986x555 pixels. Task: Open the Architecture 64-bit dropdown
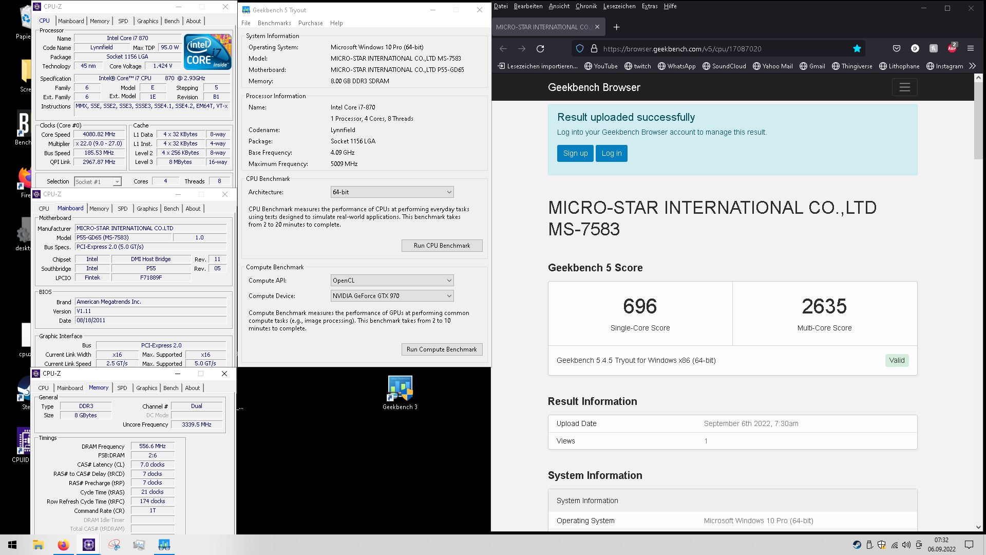click(x=392, y=192)
